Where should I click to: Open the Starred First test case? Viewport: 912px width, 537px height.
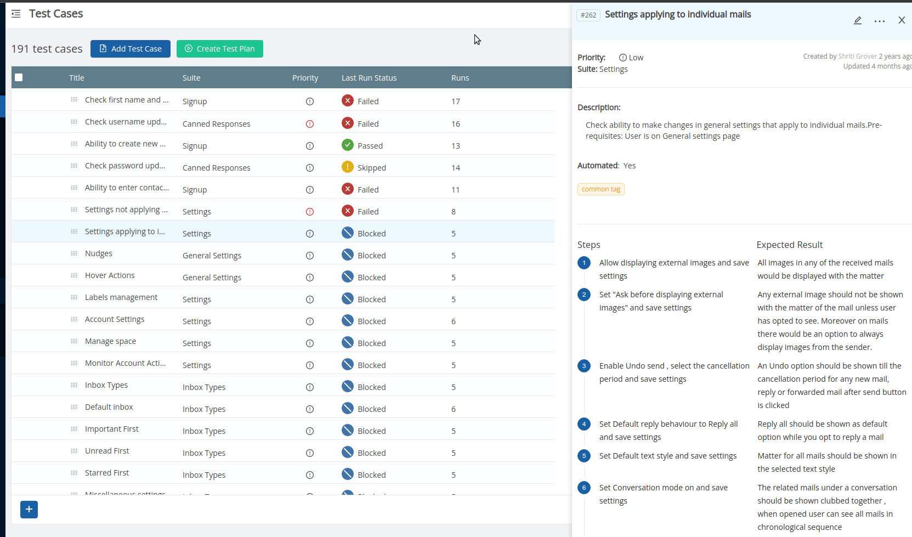pos(107,473)
